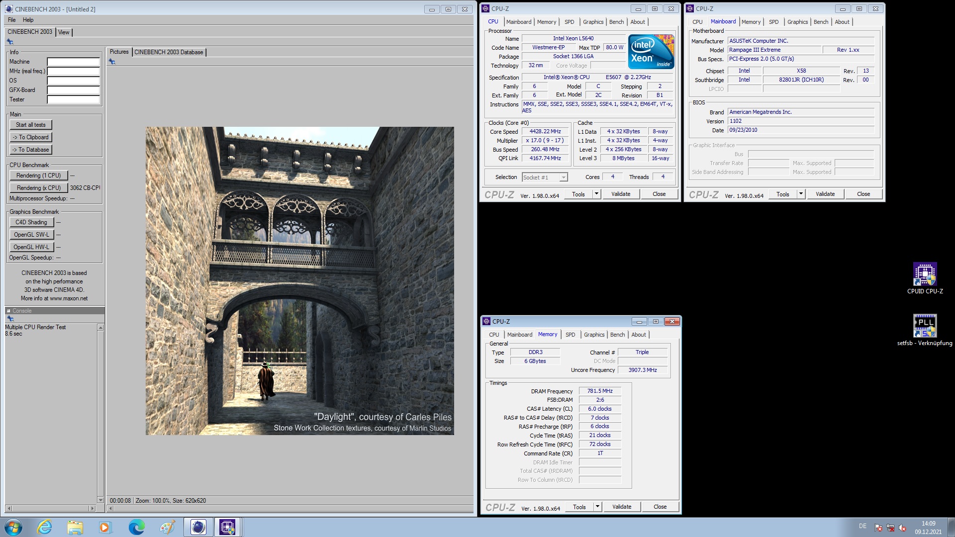
Task: Click muted volume icon in system tray
Action: [x=902, y=528]
